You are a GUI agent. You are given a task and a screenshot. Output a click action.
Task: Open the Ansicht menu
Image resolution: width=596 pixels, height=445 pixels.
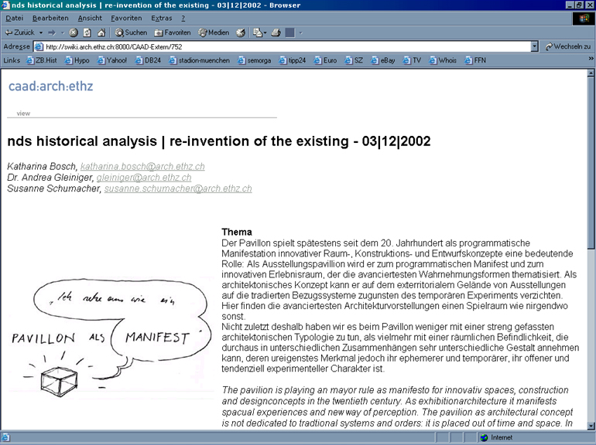point(90,18)
